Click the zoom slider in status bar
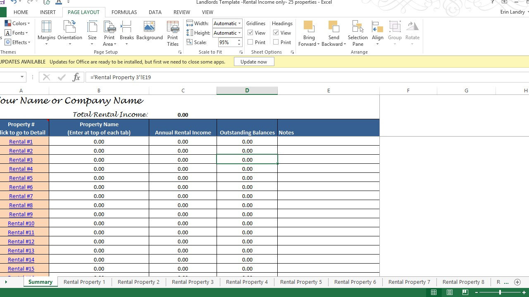The width and height of the screenshot is (529, 297). pos(500,292)
